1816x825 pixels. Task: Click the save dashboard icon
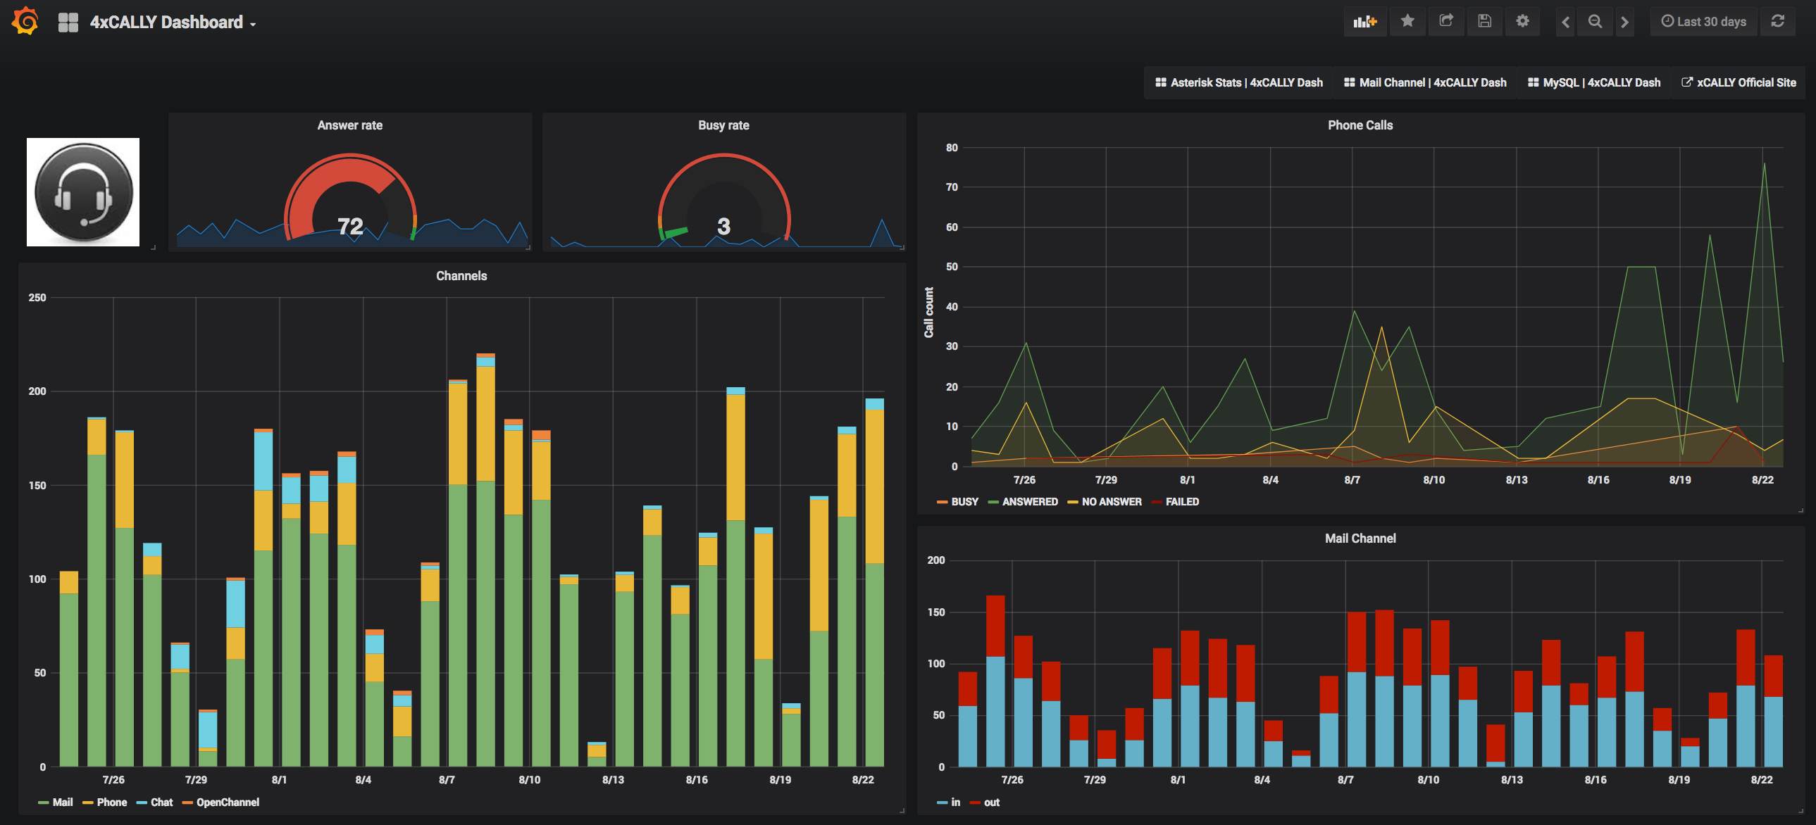(1484, 22)
